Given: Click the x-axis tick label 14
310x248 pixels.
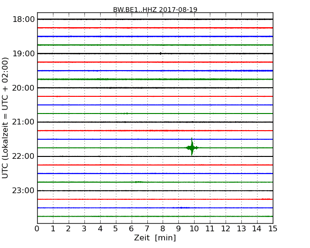Looking at the screenshot, I should [257, 228].
